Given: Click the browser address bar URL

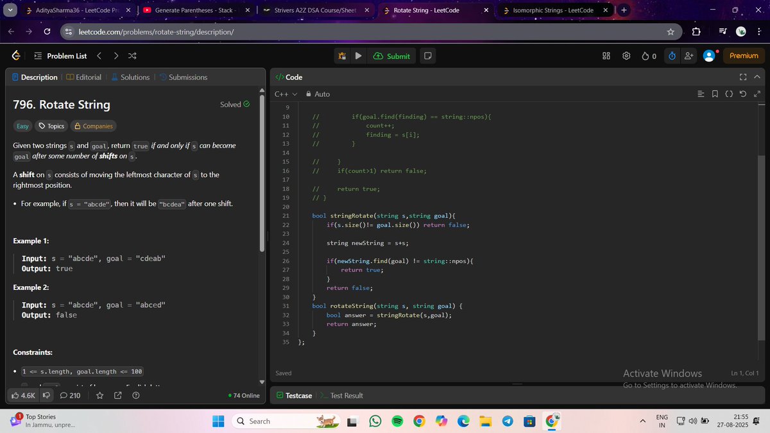Looking at the screenshot, I should point(155,31).
